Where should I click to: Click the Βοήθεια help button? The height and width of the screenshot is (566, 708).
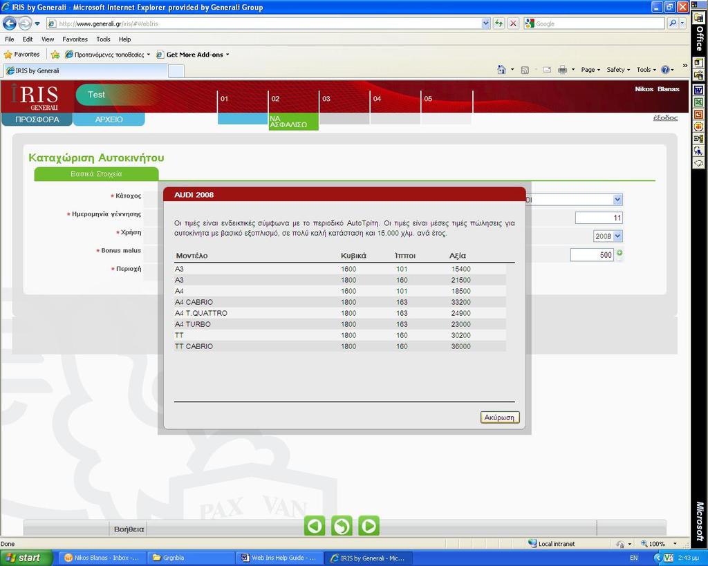129,529
